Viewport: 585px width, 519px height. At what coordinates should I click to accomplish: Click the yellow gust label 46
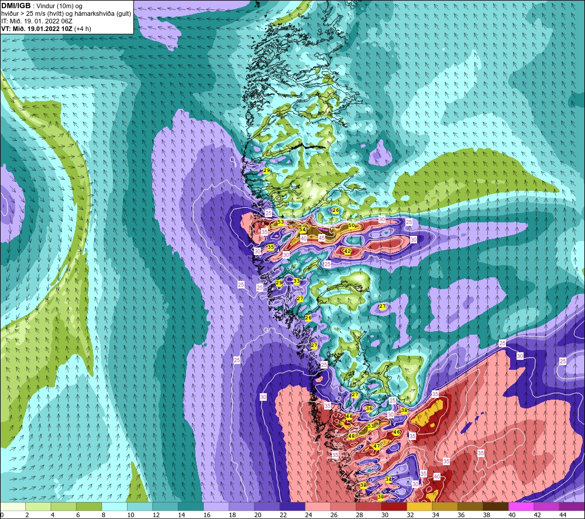pos(397,432)
